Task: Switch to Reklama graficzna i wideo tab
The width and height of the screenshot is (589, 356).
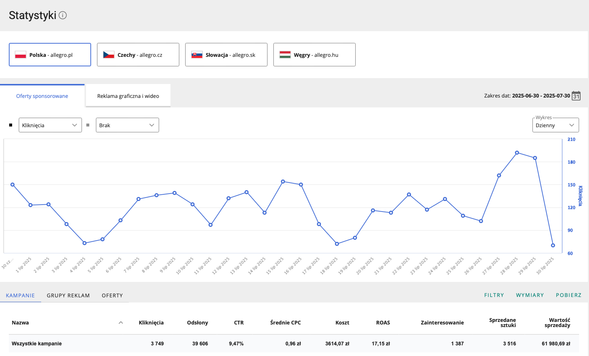Action: [x=128, y=96]
